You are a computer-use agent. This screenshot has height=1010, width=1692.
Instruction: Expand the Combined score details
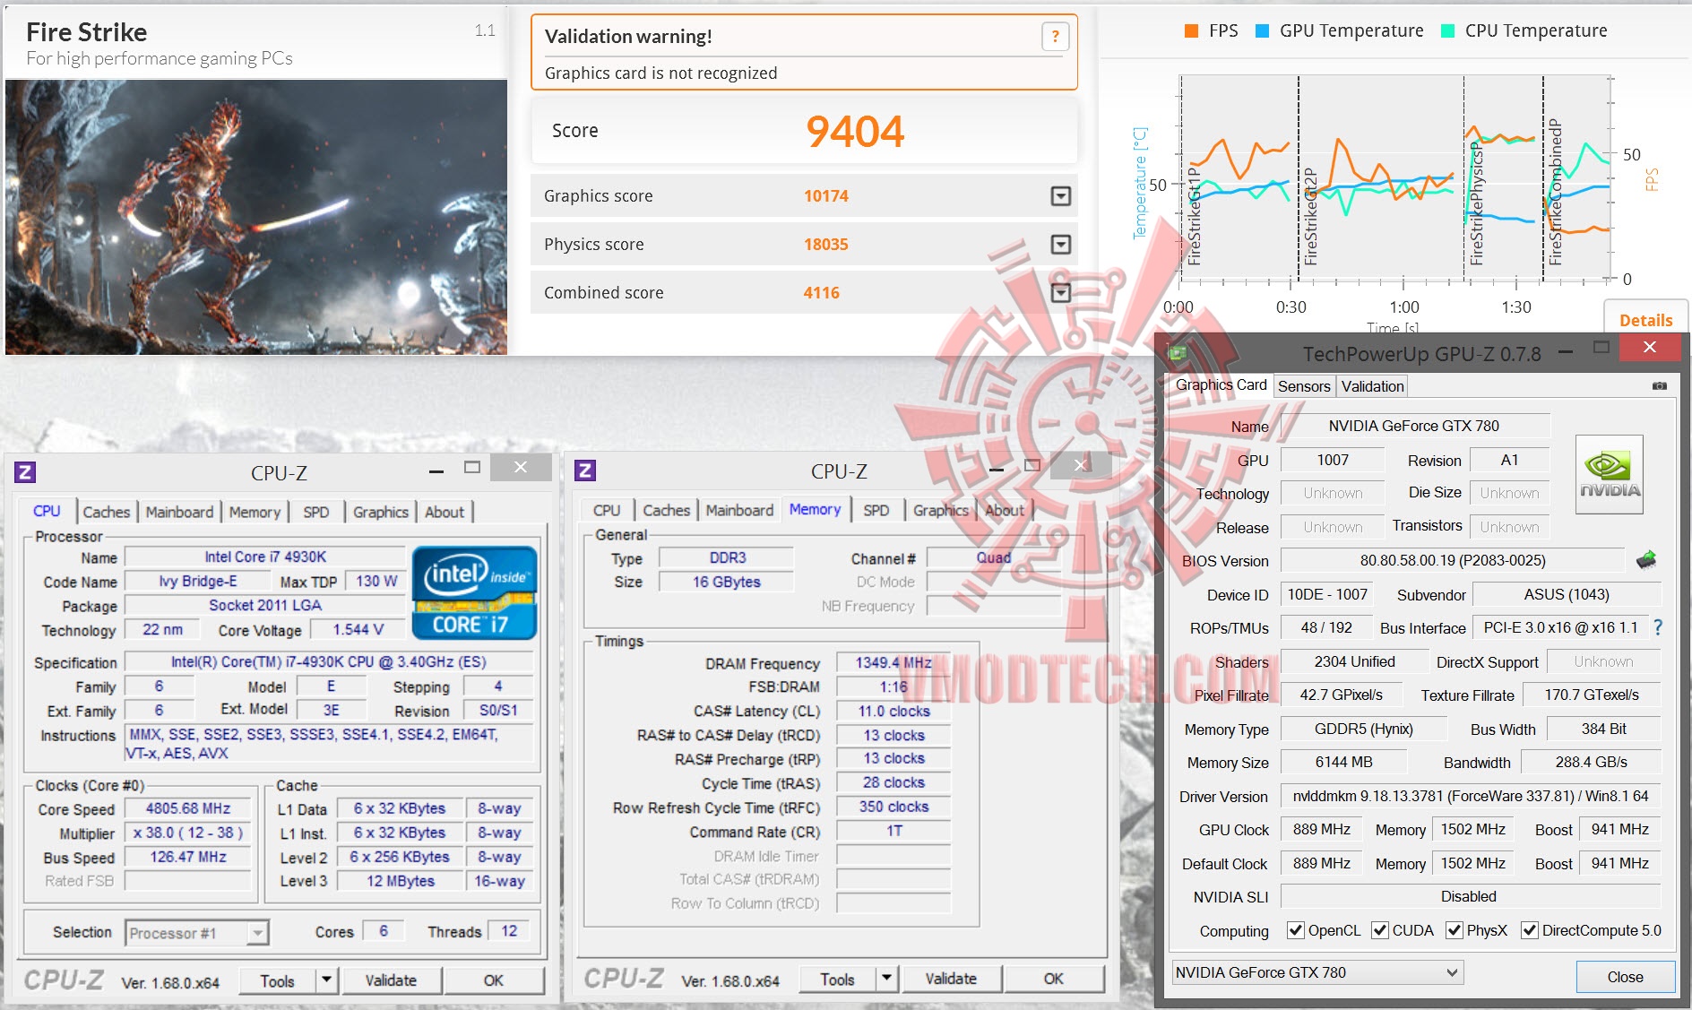point(1060,293)
